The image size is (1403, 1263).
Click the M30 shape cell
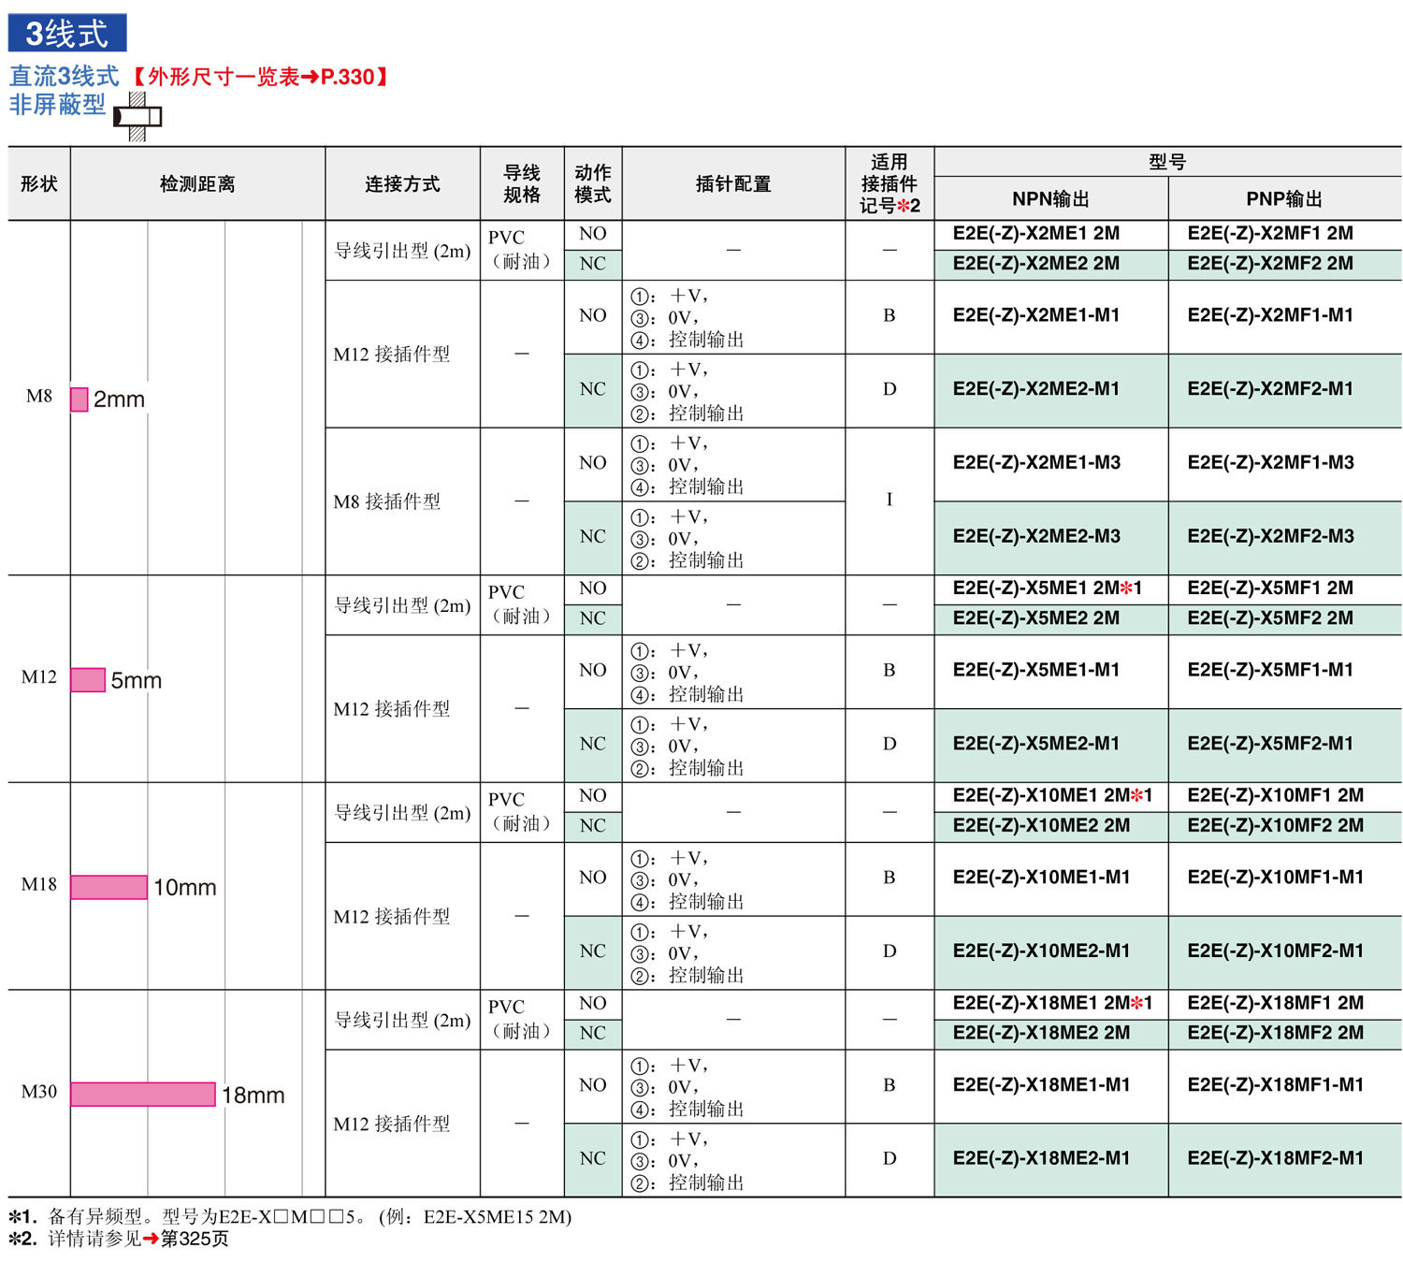39,1093
